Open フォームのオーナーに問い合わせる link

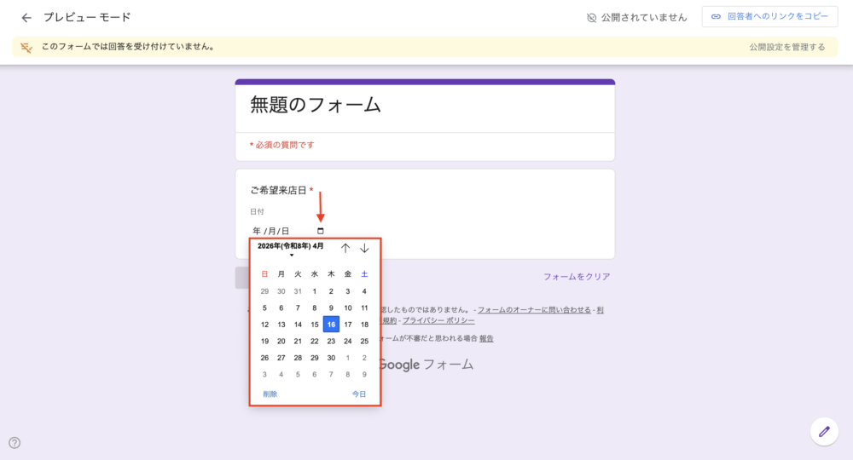(x=534, y=309)
